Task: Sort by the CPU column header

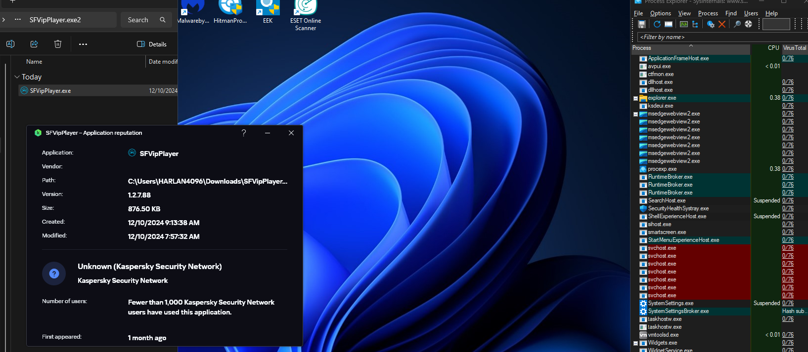Action: [x=766, y=48]
